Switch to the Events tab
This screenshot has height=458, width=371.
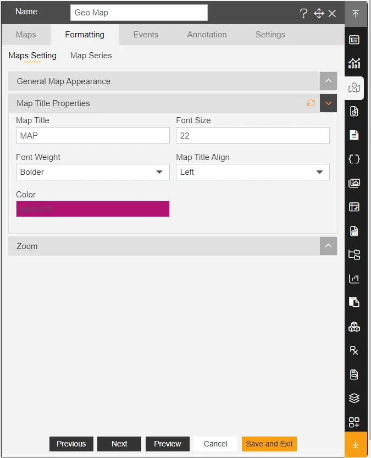click(x=146, y=35)
